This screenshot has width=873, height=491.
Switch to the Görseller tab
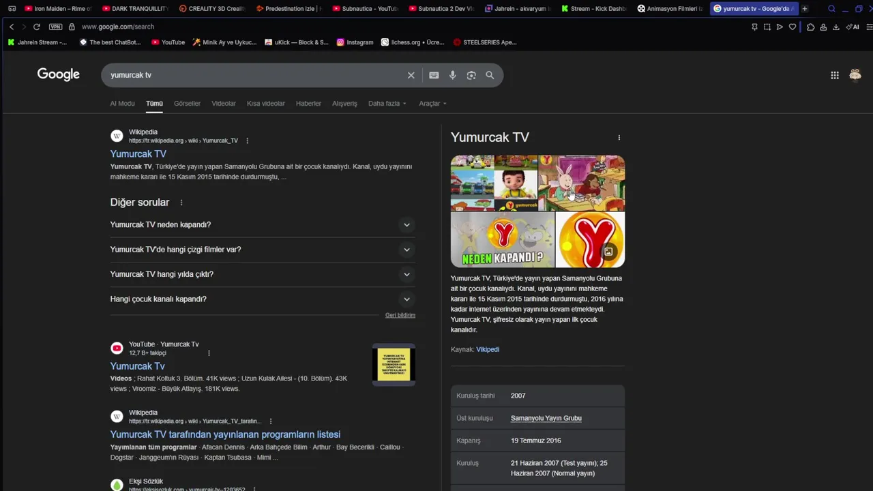pyautogui.click(x=187, y=104)
